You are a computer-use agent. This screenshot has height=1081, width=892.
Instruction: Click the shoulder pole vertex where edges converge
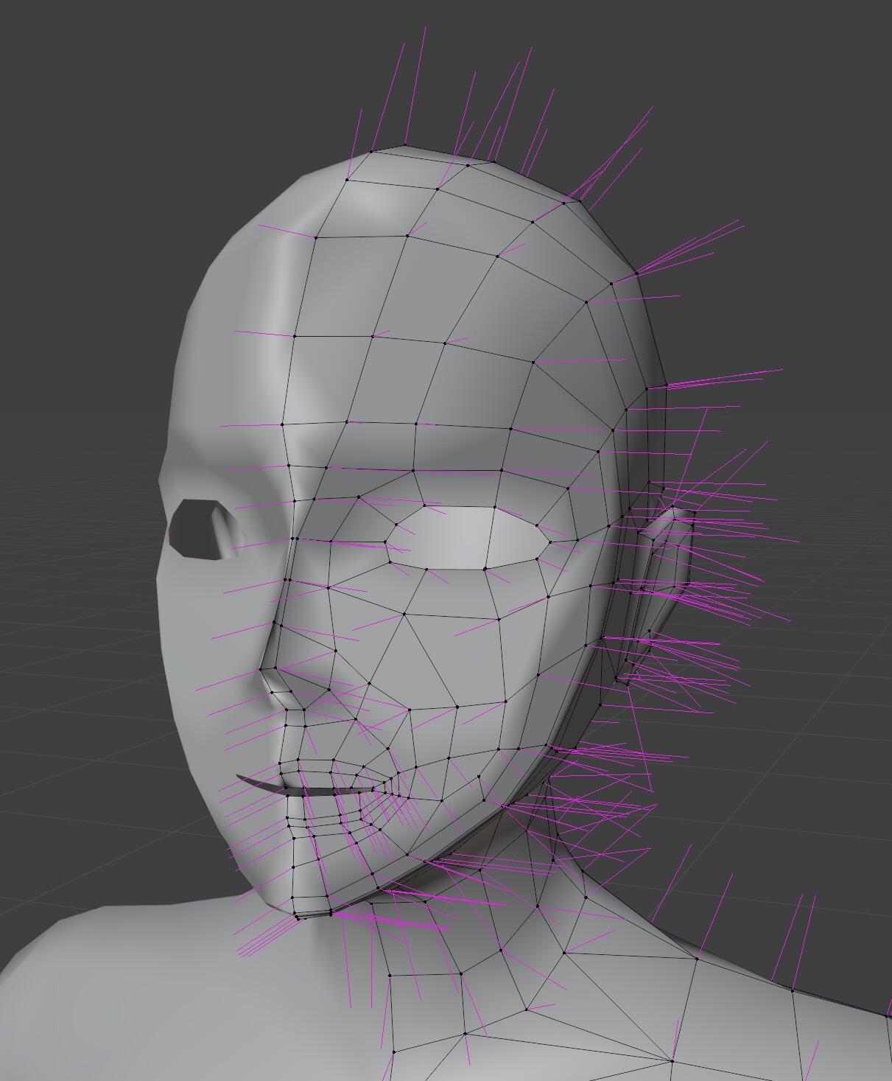click(x=672, y=1061)
